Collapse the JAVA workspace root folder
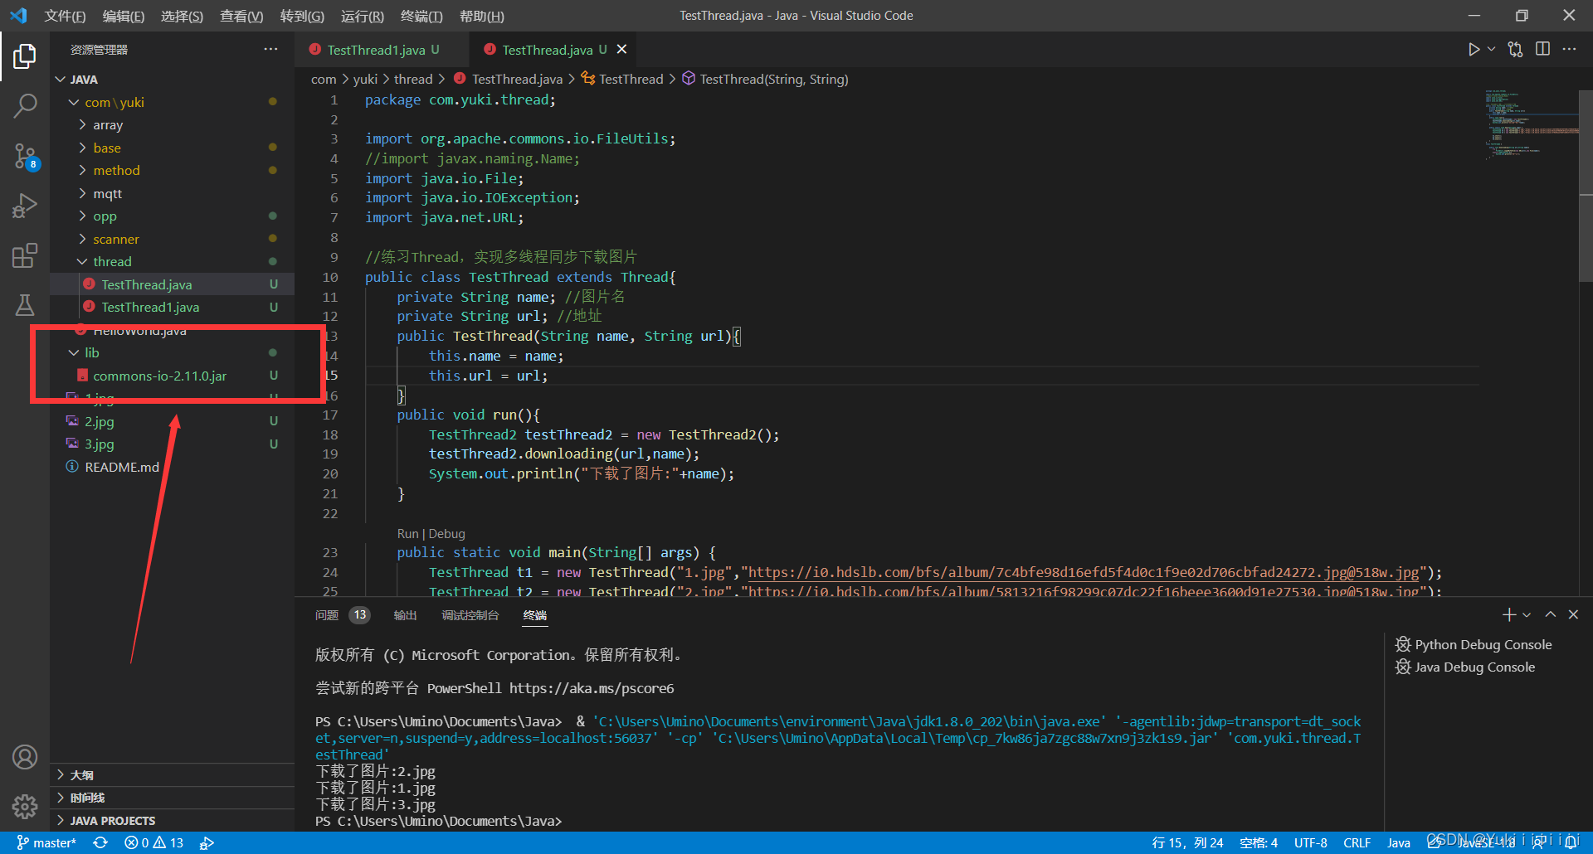1593x854 pixels. [172, 80]
